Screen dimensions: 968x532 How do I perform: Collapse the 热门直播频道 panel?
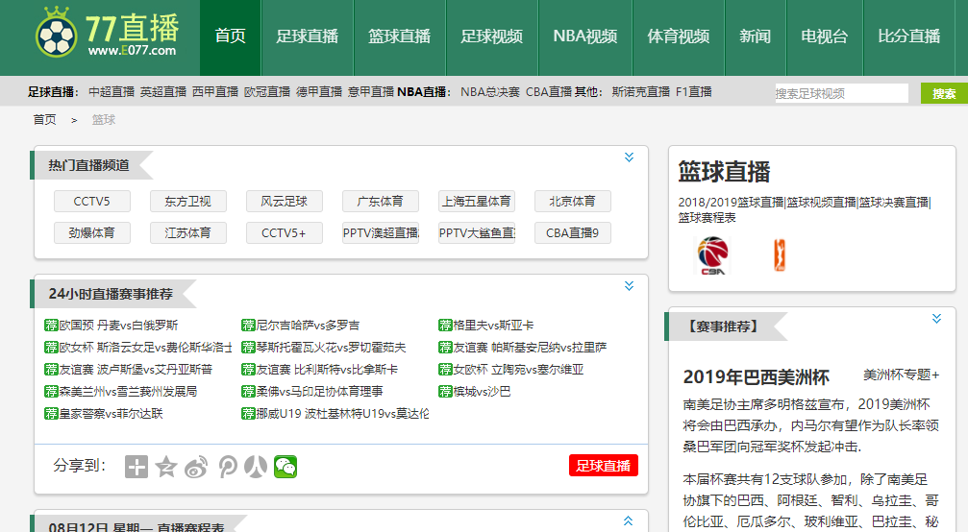point(629,157)
